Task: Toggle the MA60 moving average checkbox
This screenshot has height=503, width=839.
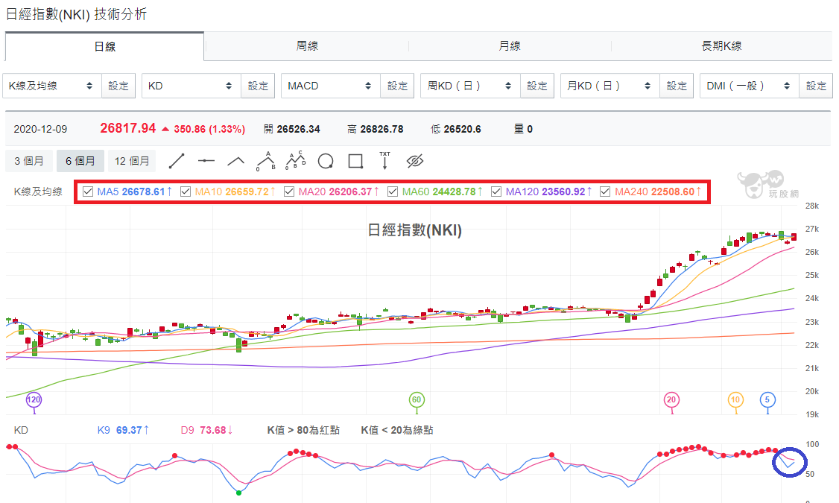Action: (x=393, y=192)
